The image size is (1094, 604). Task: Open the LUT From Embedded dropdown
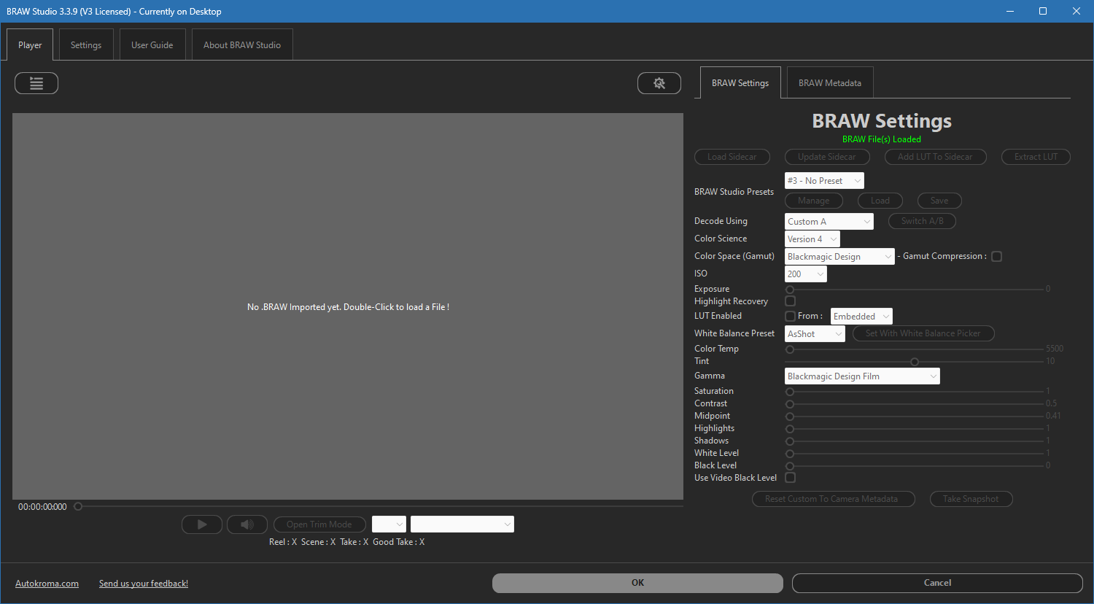tap(861, 317)
